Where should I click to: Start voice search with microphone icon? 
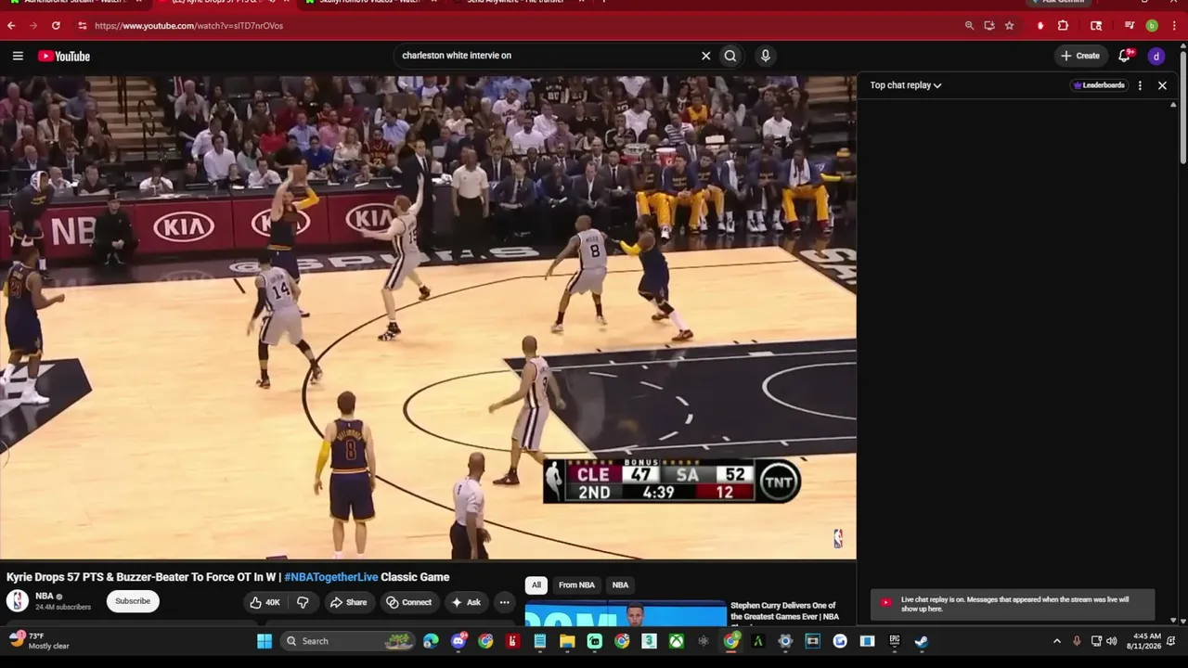[x=765, y=56]
